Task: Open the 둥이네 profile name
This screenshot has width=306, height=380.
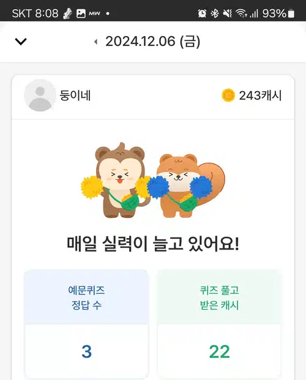Action: [75, 95]
